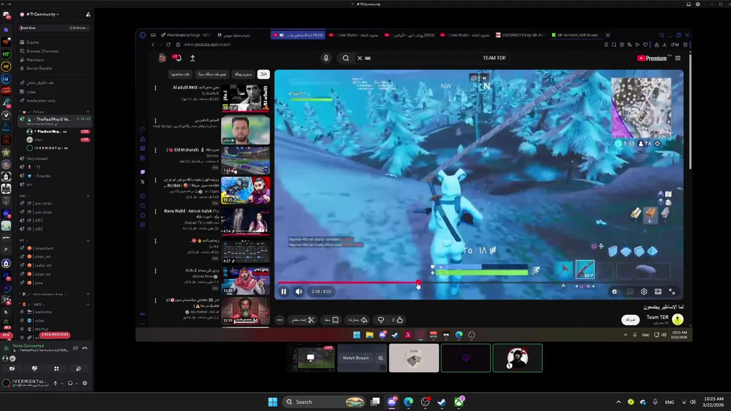Open the #71 Community server dropdown
Image resolution: width=731 pixels, height=411 pixels.
(x=43, y=14)
